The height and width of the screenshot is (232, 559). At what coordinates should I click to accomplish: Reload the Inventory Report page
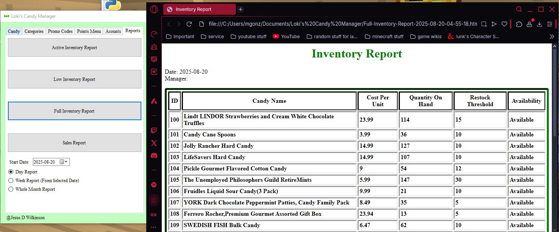(x=189, y=24)
